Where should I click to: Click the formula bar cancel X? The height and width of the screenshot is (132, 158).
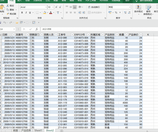pyautogui.click(x=24, y=29)
